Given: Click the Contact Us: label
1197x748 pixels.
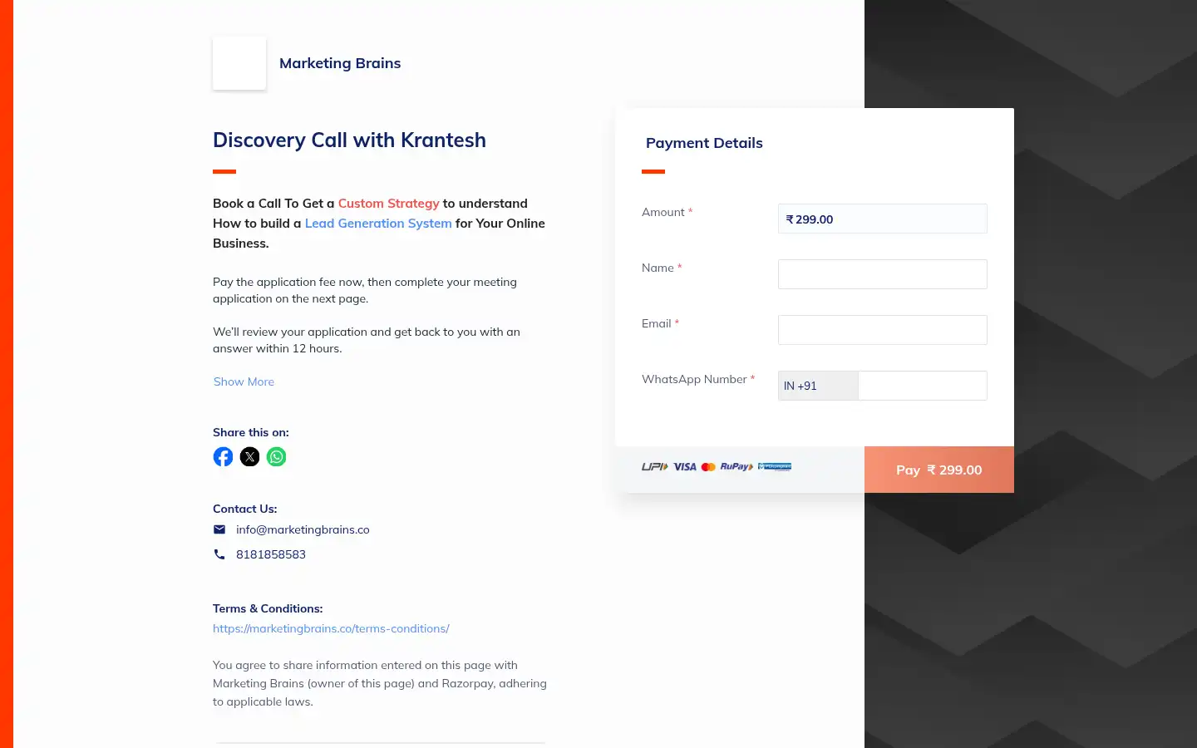Looking at the screenshot, I should click(x=245, y=509).
